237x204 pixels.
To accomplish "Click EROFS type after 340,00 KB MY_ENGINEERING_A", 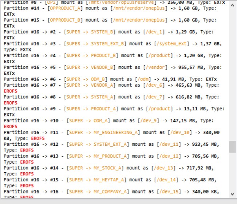I will (38, 138).
